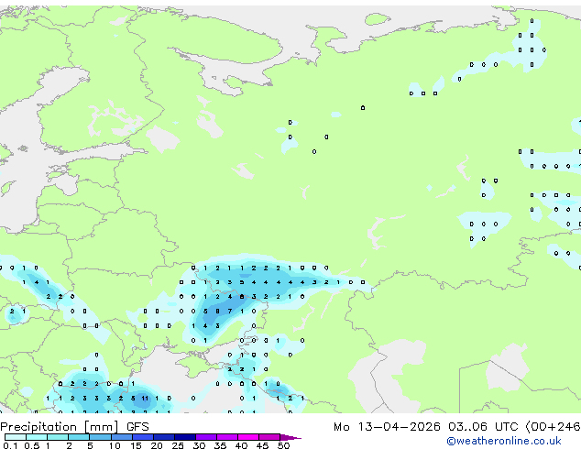The image size is (581, 449).
Task: Click the '7' precipitation value on map
Action: coord(230,312)
